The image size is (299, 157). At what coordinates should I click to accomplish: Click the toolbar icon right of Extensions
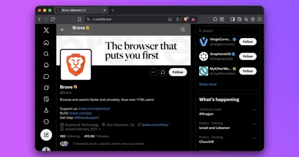point(222,19)
